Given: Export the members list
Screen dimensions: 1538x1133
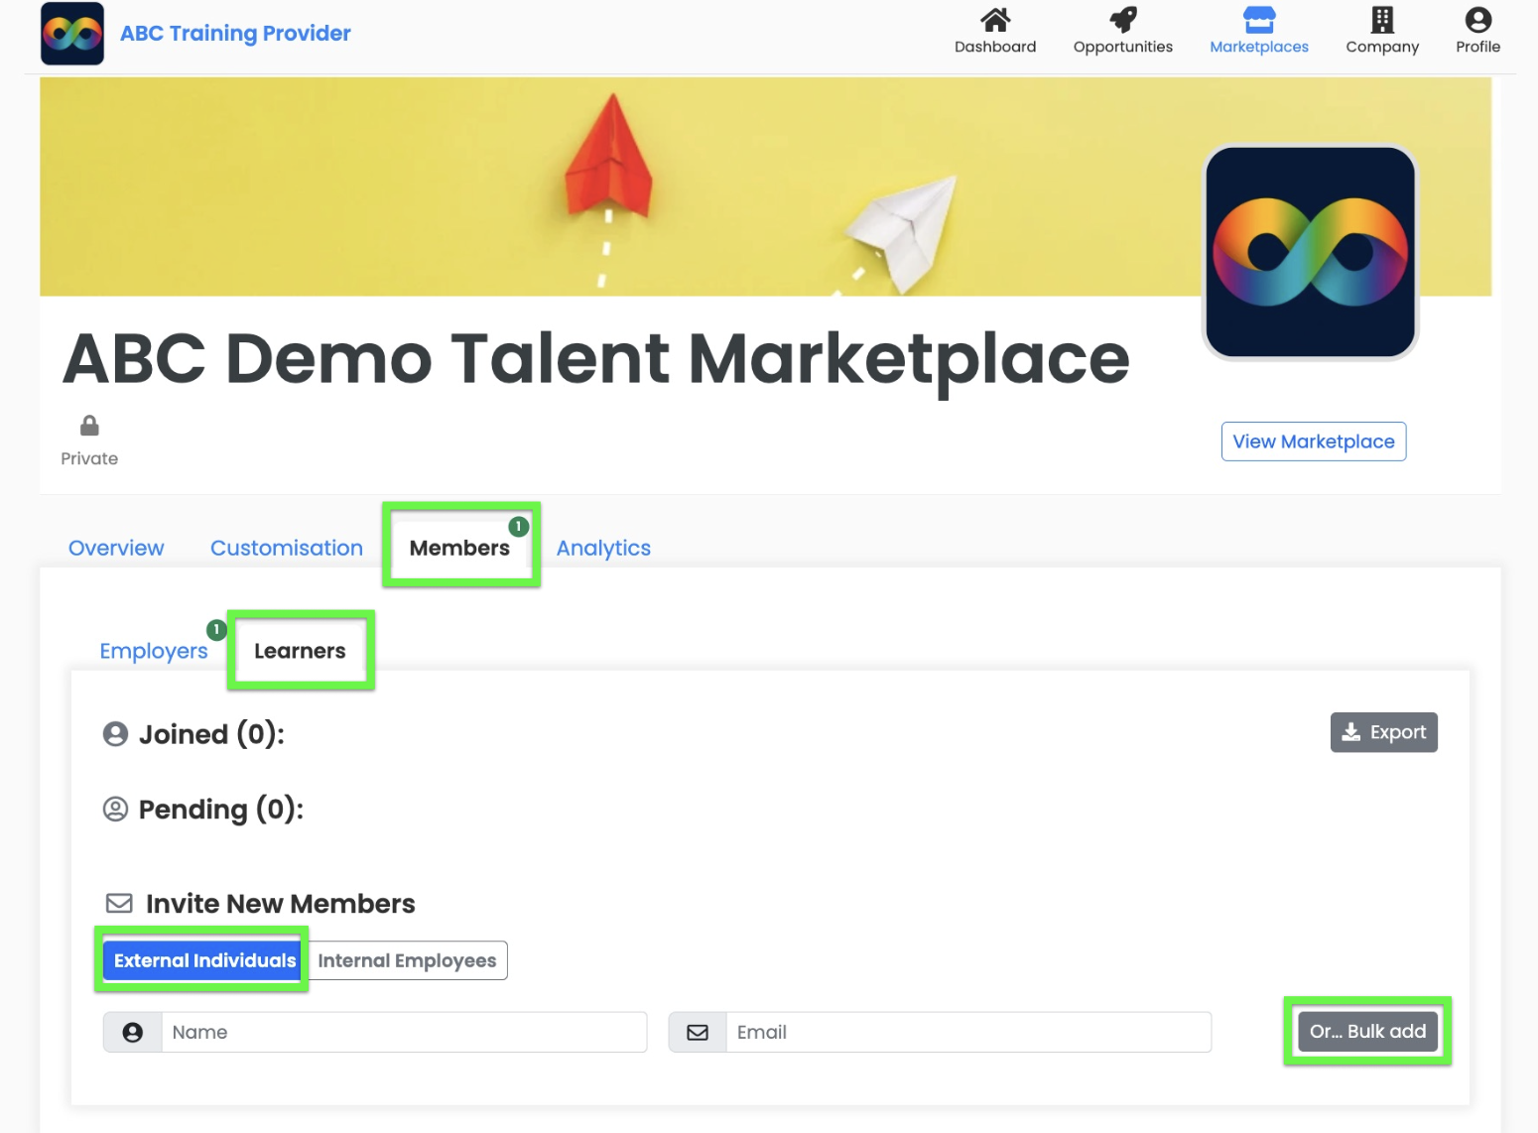Looking at the screenshot, I should pos(1383,732).
